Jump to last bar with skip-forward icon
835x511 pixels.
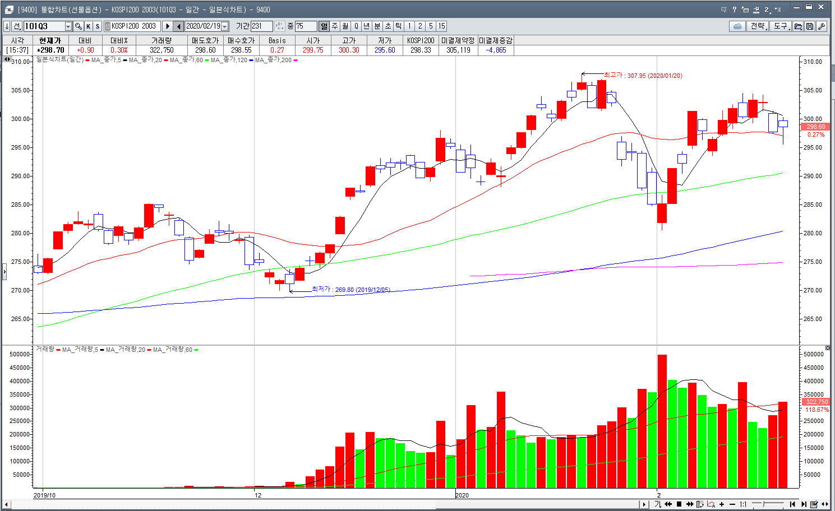tap(804, 504)
